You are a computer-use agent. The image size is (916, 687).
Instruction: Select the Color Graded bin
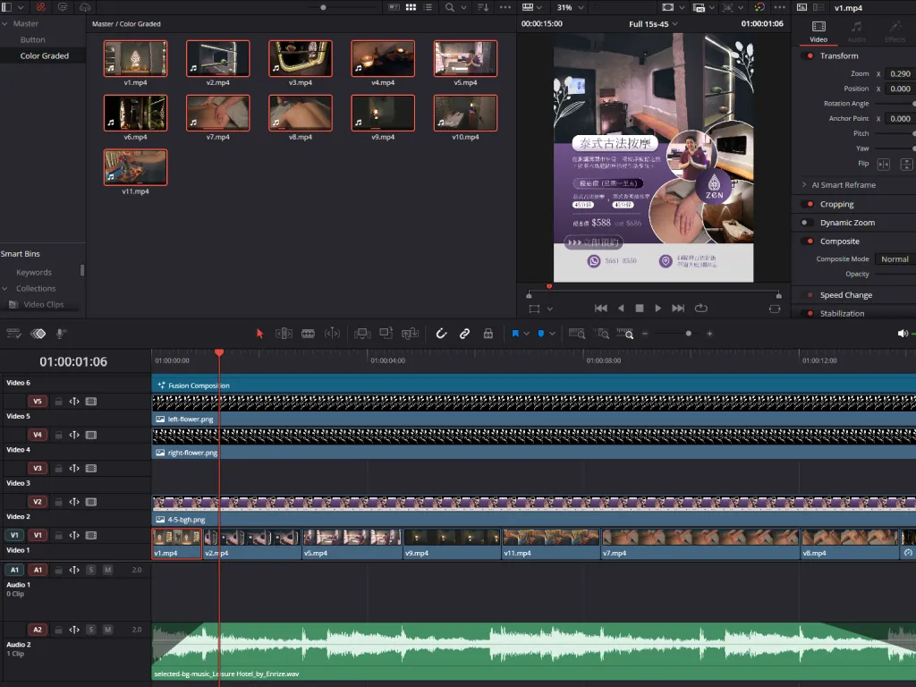click(45, 55)
